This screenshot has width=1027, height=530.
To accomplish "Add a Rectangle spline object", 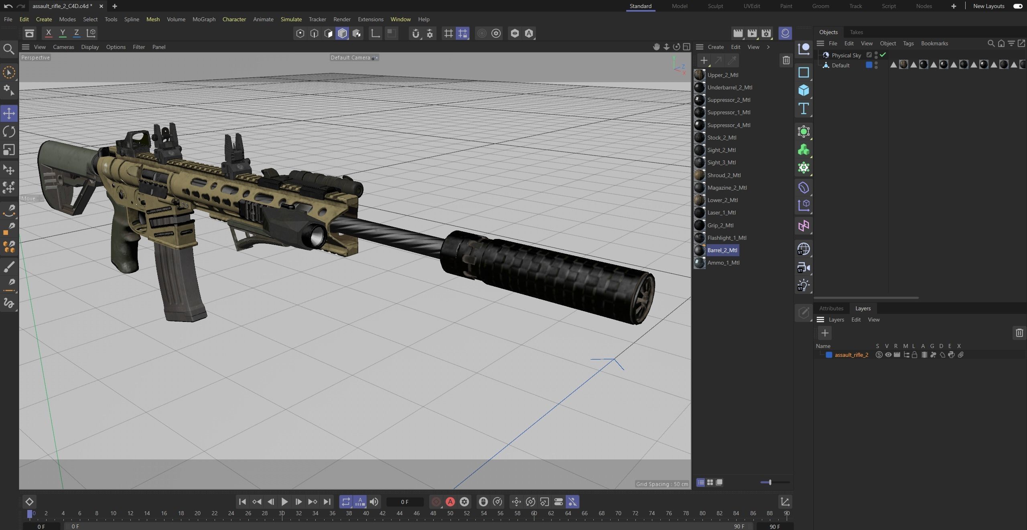I will coord(804,72).
